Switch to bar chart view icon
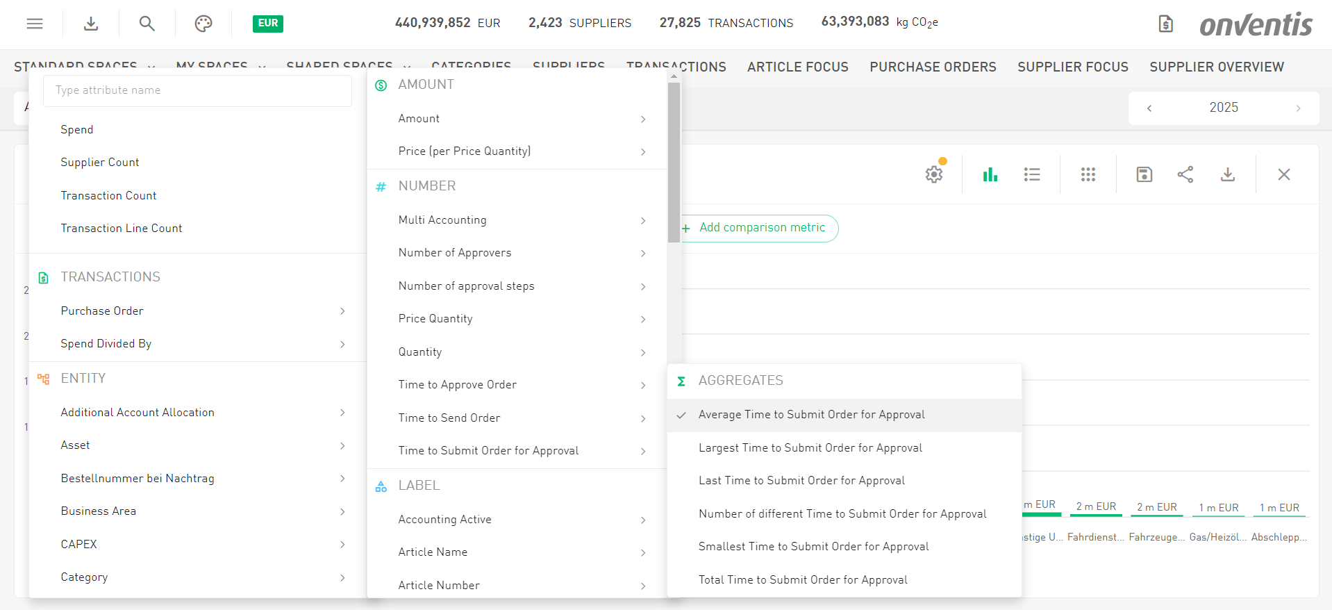This screenshot has height=610, width=1332. (x=990, y=174)
